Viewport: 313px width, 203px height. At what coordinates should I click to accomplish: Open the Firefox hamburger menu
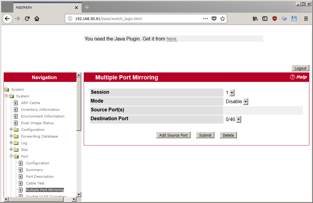click(x=306, y=19)
